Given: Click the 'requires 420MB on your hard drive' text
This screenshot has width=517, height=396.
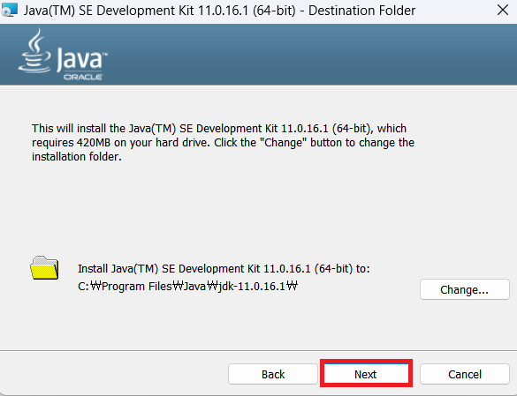Looking at the screenshot, I should pos(121,143).
